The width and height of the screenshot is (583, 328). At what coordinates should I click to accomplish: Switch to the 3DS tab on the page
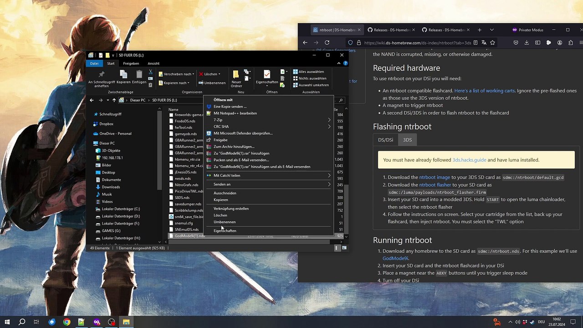407,140
